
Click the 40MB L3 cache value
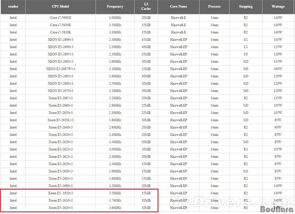coord(146,47)
